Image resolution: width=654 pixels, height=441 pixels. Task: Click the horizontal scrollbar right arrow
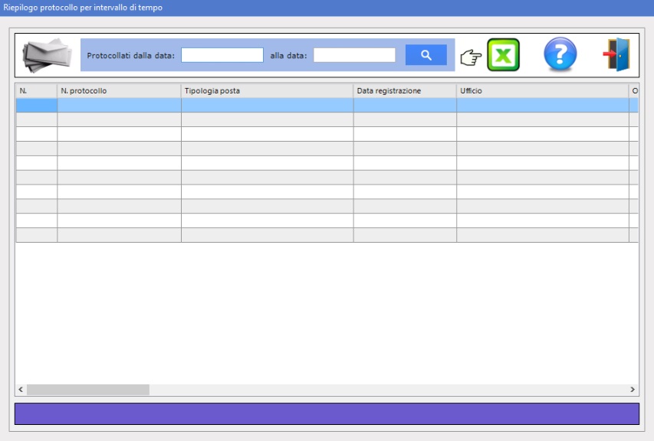[x=633, y=390]
